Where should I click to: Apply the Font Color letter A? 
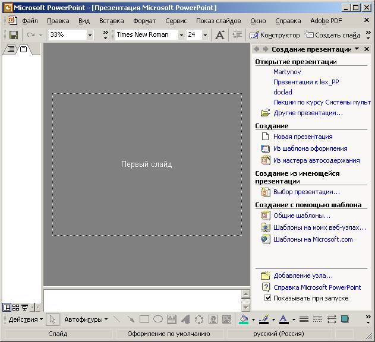[x=284, y=319]
